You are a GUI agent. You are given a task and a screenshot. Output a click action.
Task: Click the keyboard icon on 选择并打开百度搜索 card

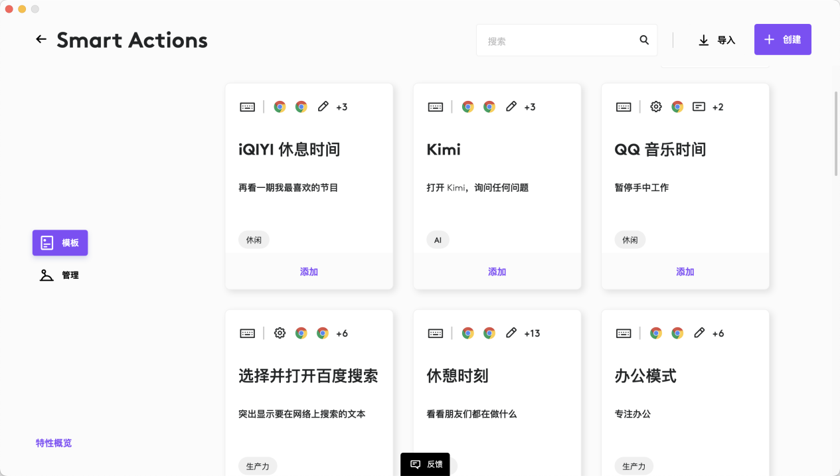pos(248,333)
